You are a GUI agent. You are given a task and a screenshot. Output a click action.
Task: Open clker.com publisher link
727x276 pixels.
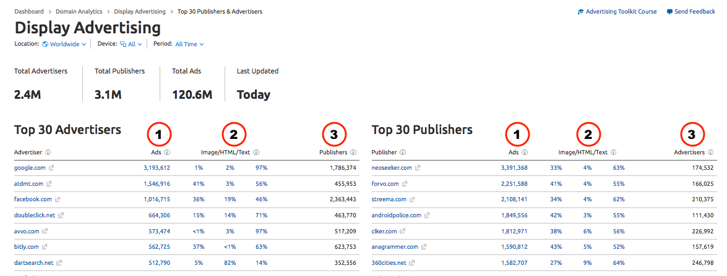tap(384, 231)
